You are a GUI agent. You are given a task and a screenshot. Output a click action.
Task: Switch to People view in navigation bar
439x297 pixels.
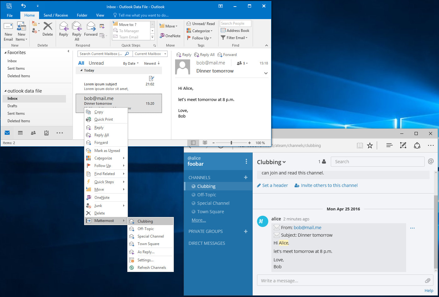pyautogui.click(x=33, y=133)
